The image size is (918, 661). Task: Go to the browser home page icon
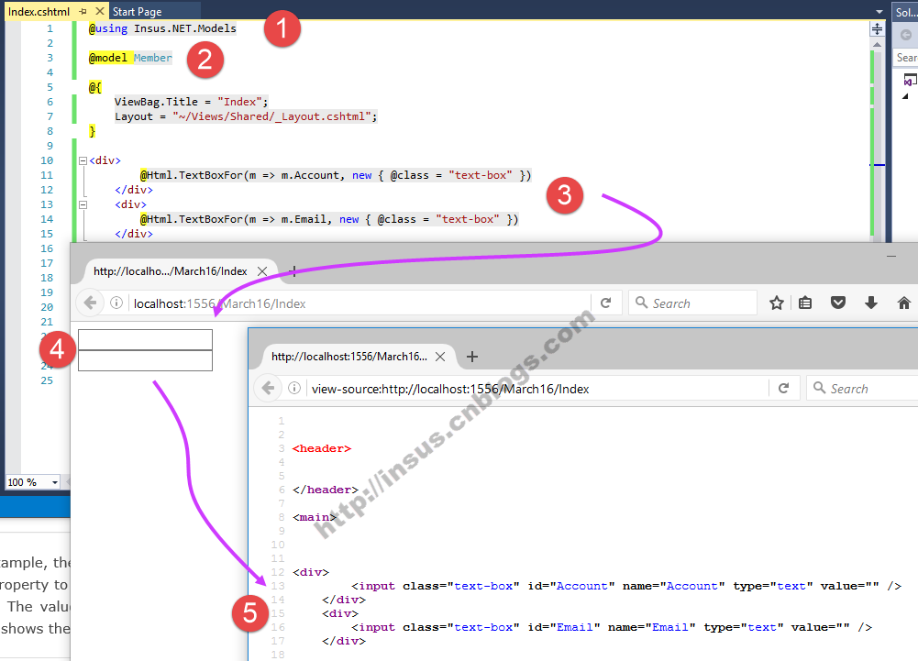click(x=904, y=303)
